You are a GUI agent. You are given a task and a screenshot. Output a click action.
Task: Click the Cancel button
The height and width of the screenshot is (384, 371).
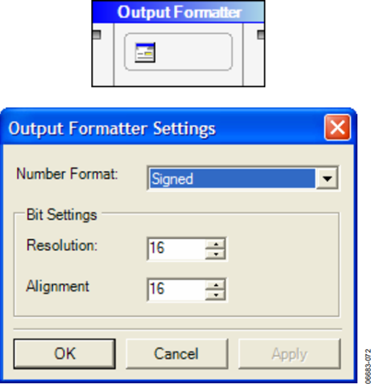click(x=177, y=353)
